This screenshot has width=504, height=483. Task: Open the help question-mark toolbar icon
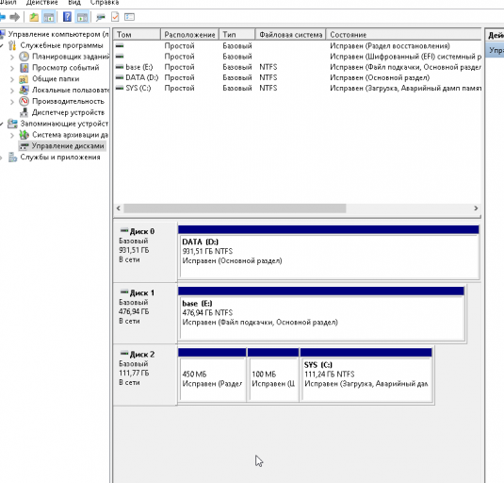pyautogui.click(x=67, y=17)
